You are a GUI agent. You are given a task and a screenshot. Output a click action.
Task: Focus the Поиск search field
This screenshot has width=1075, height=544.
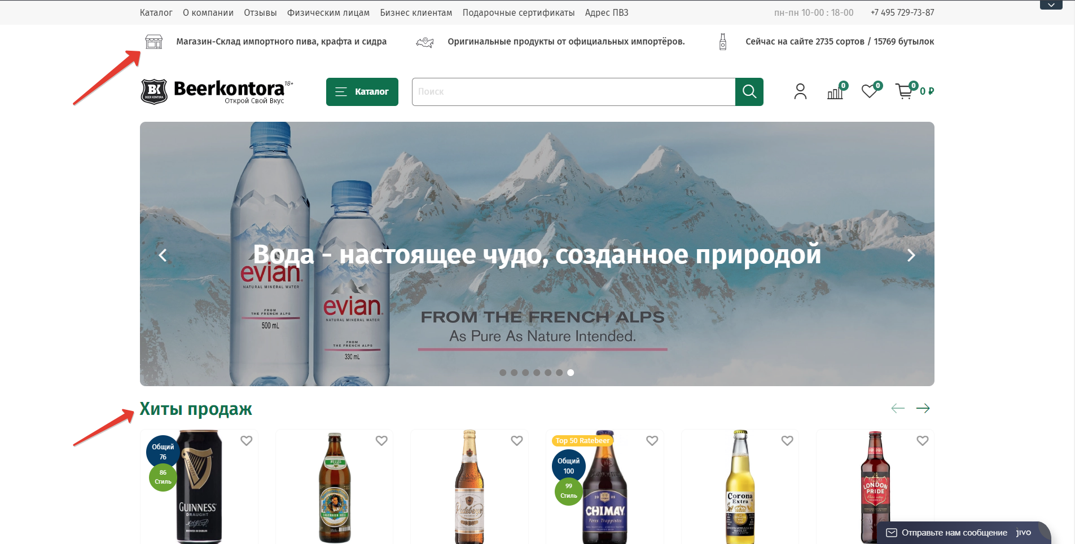tap(573, 92)
